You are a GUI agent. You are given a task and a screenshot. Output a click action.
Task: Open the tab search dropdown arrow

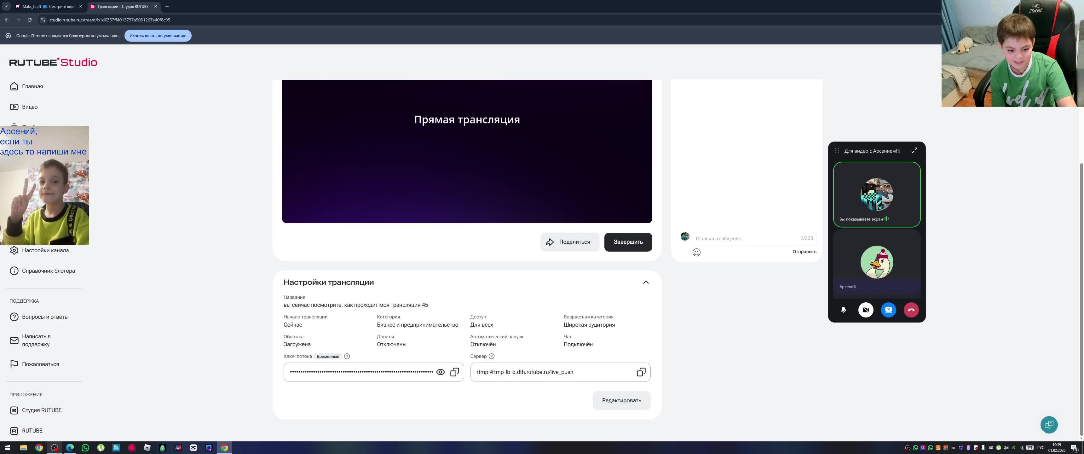click(x=6, y=6)
